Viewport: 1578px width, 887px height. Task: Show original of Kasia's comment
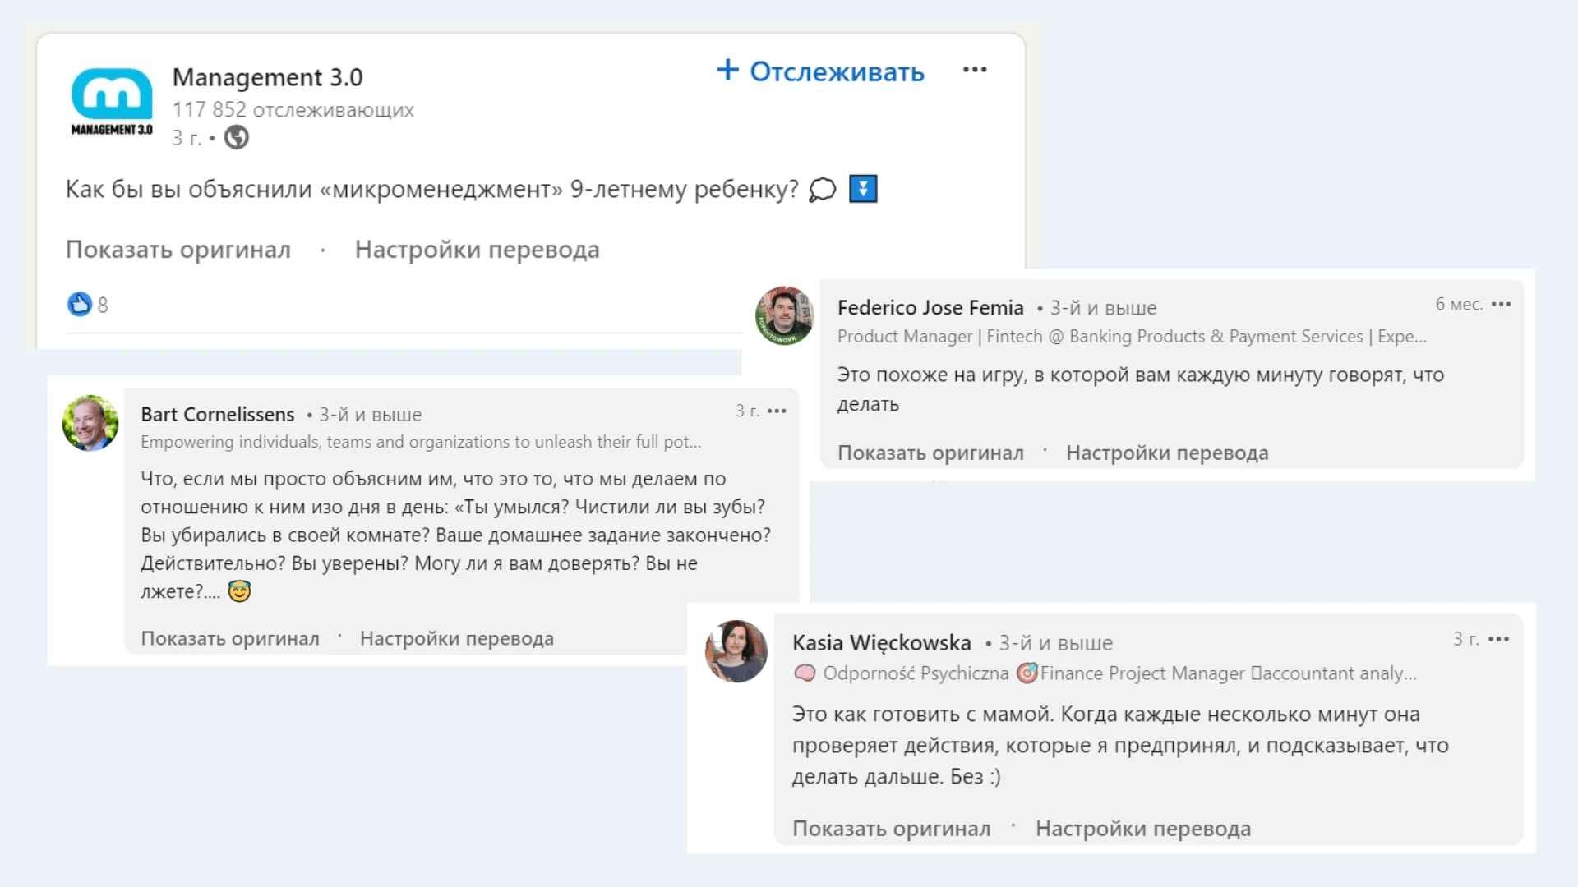[891, 829]
